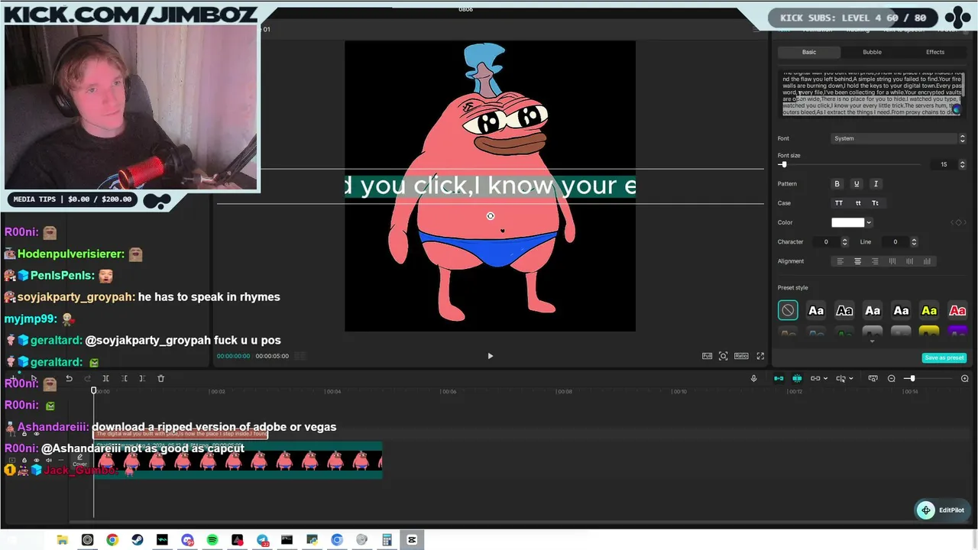Lock the video track
The image size is (978, 550).
pos(24,461)
